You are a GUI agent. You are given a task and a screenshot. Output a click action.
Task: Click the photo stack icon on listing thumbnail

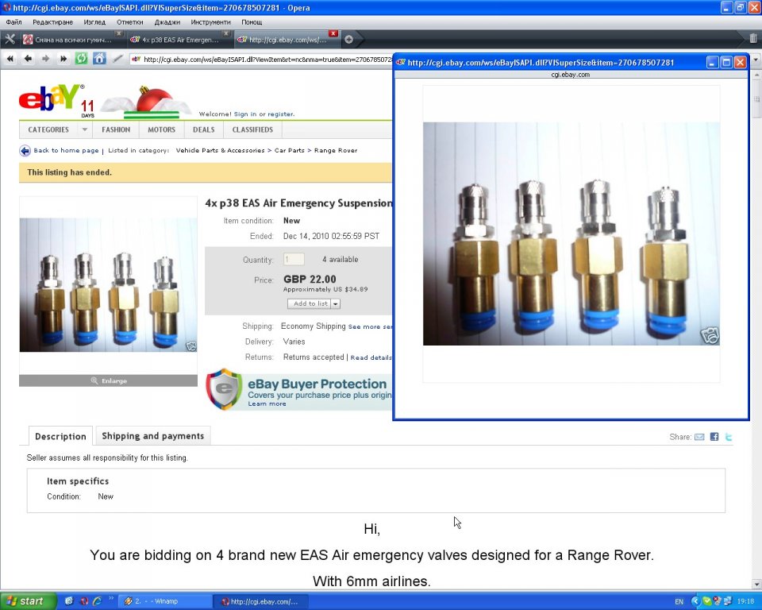pos(191,346)
